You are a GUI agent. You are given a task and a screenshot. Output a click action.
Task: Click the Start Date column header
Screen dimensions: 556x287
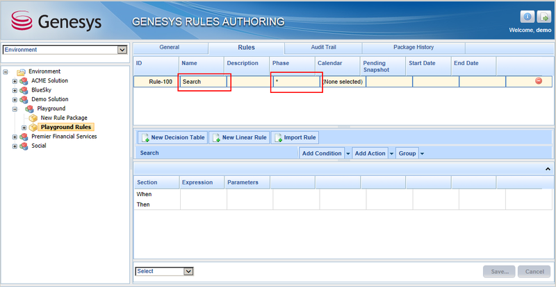pos(428,66)
